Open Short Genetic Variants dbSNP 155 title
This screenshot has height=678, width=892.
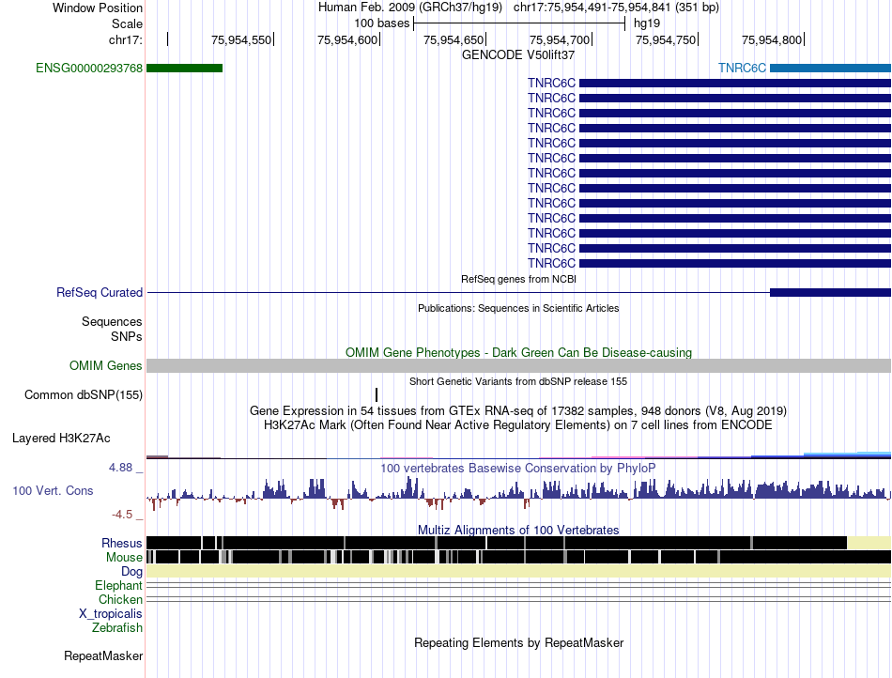click(518, 381)
